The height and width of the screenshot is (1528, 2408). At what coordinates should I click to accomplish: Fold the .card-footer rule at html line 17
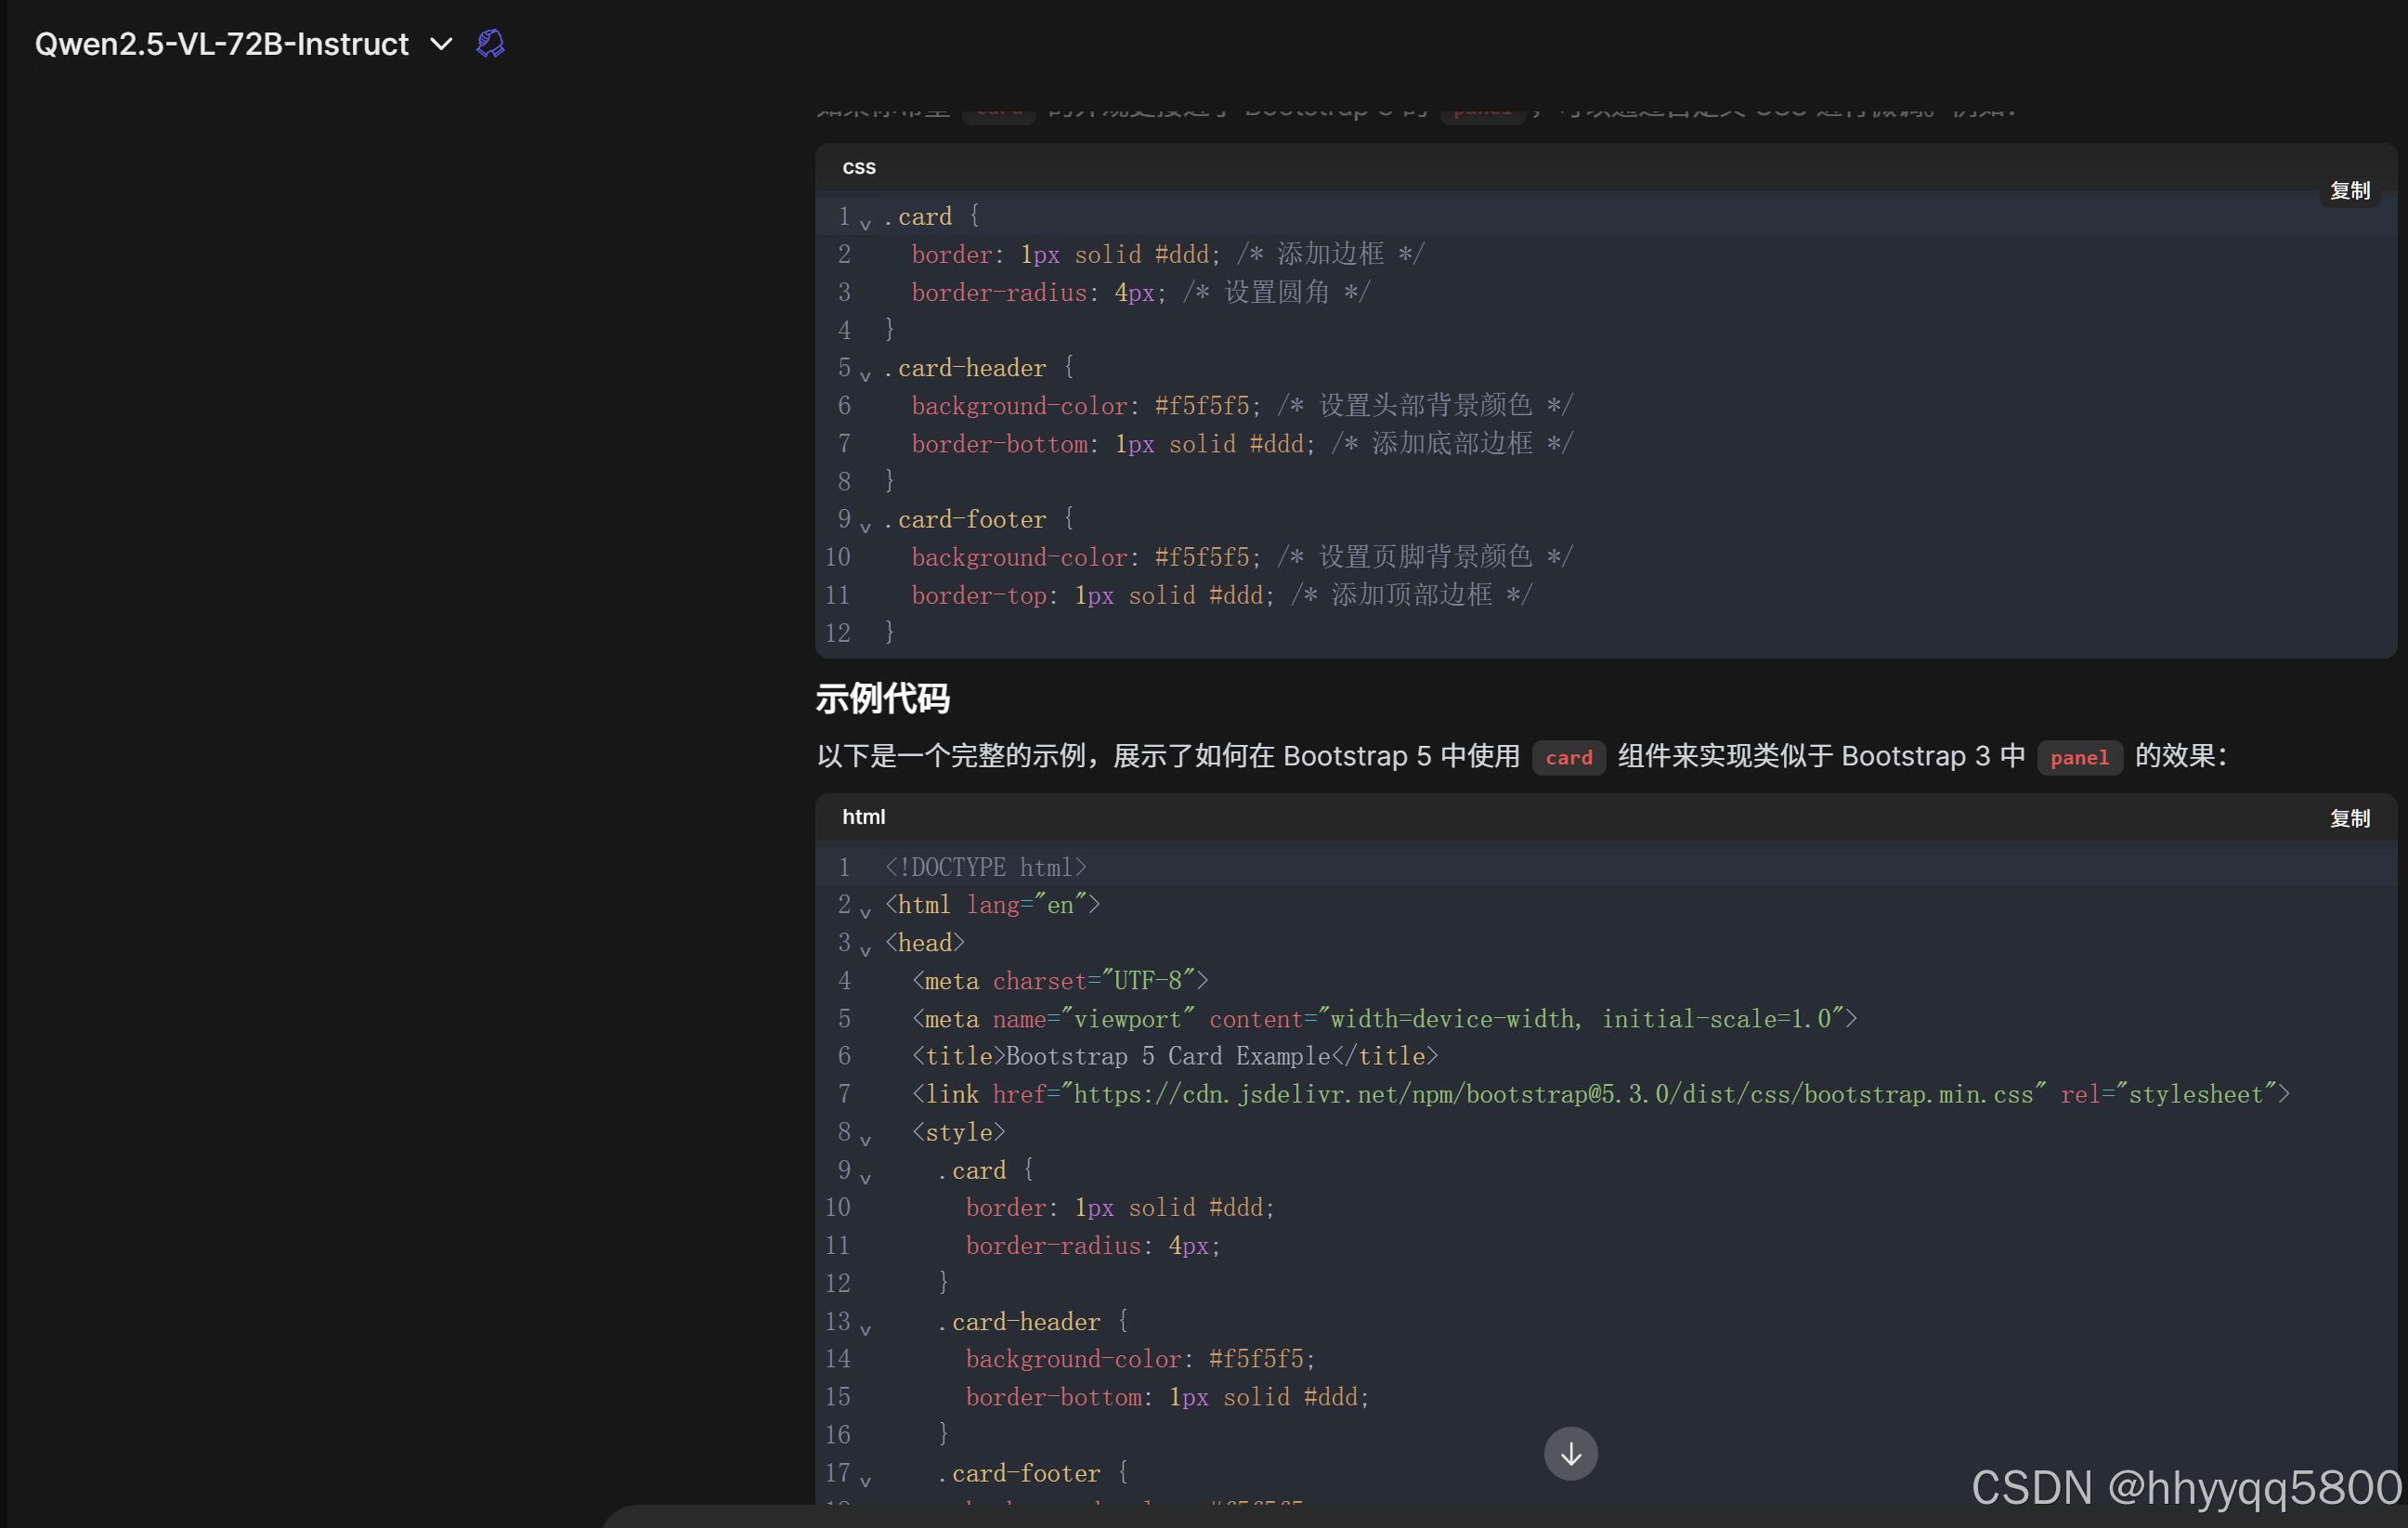coord(865,1480)
